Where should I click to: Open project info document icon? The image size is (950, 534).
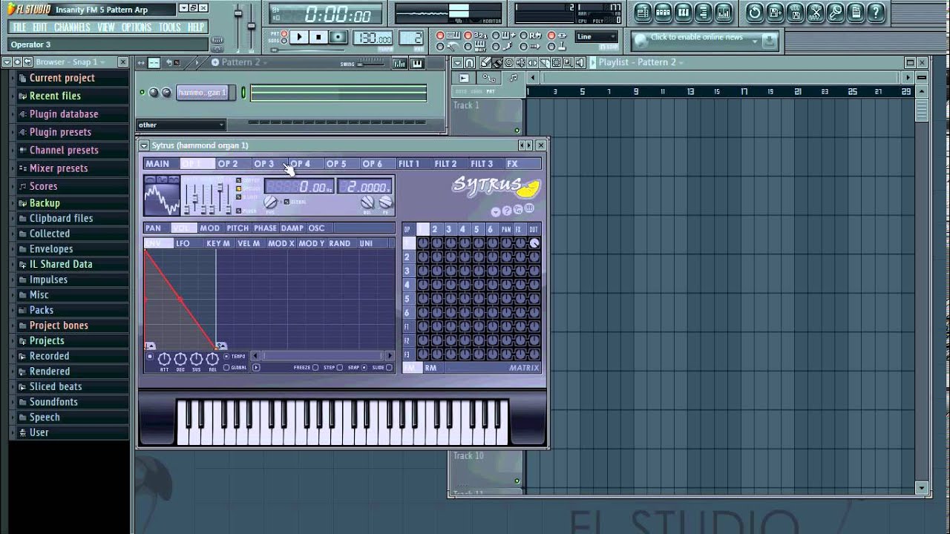point(855,12)
